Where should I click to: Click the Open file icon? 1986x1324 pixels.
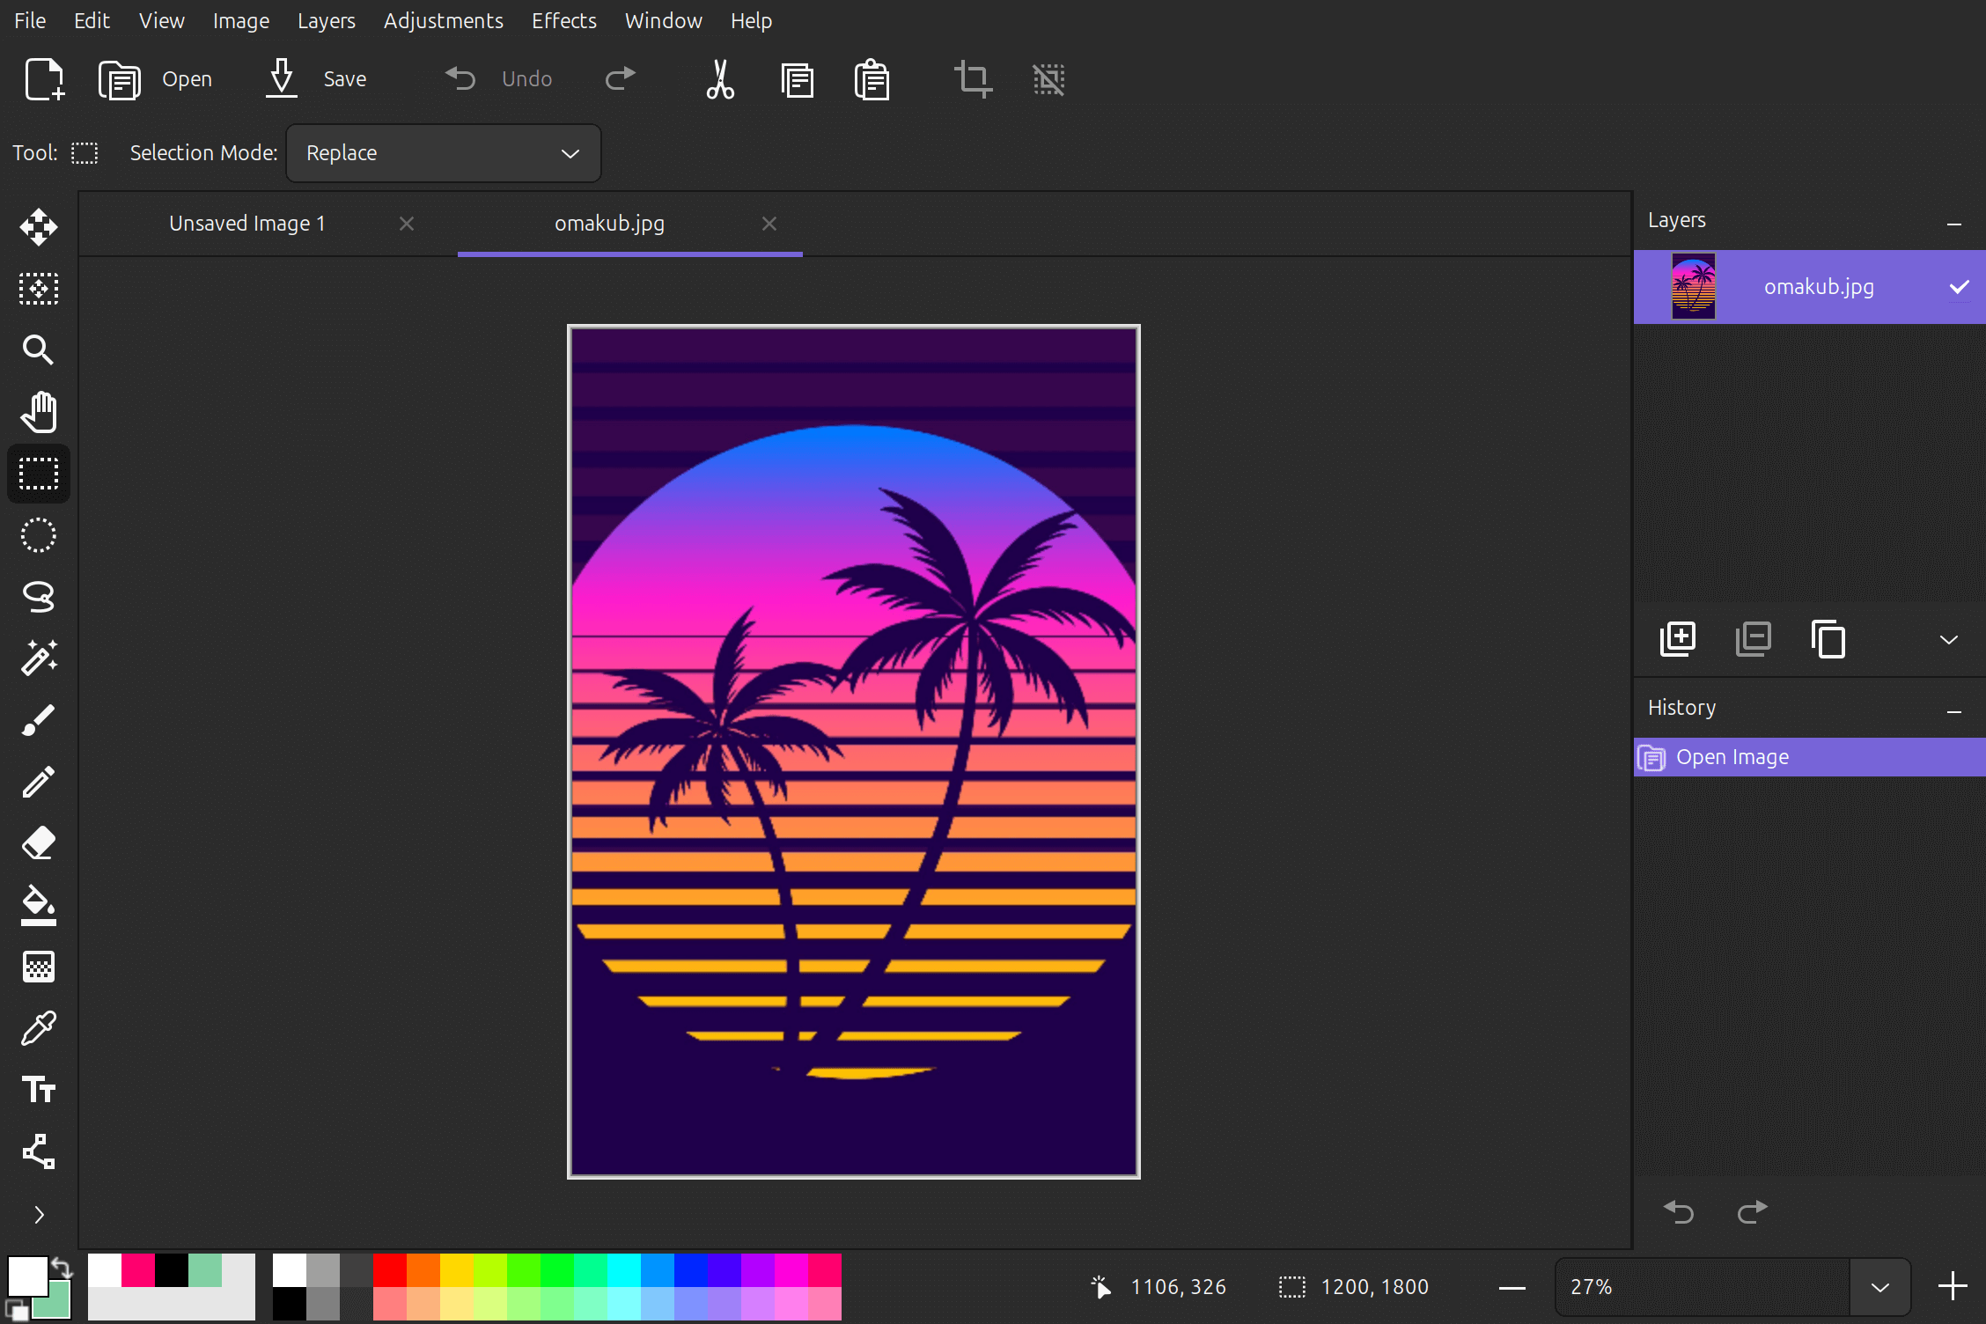tap(119, 79)
